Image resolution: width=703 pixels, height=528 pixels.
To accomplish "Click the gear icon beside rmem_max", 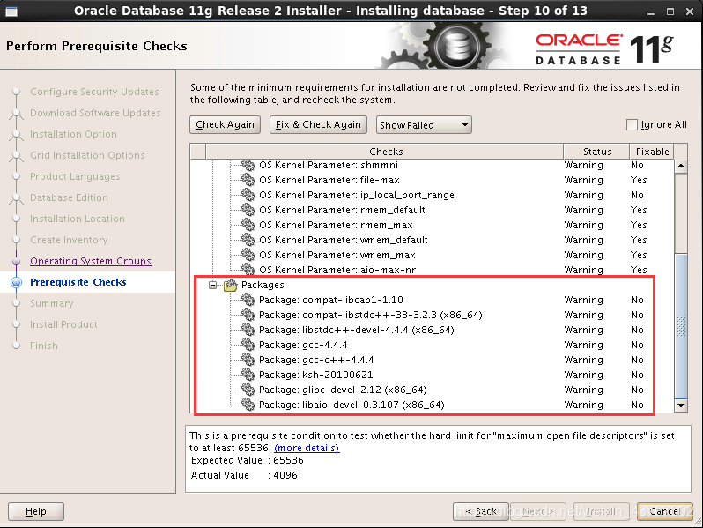I will [248, 224].
